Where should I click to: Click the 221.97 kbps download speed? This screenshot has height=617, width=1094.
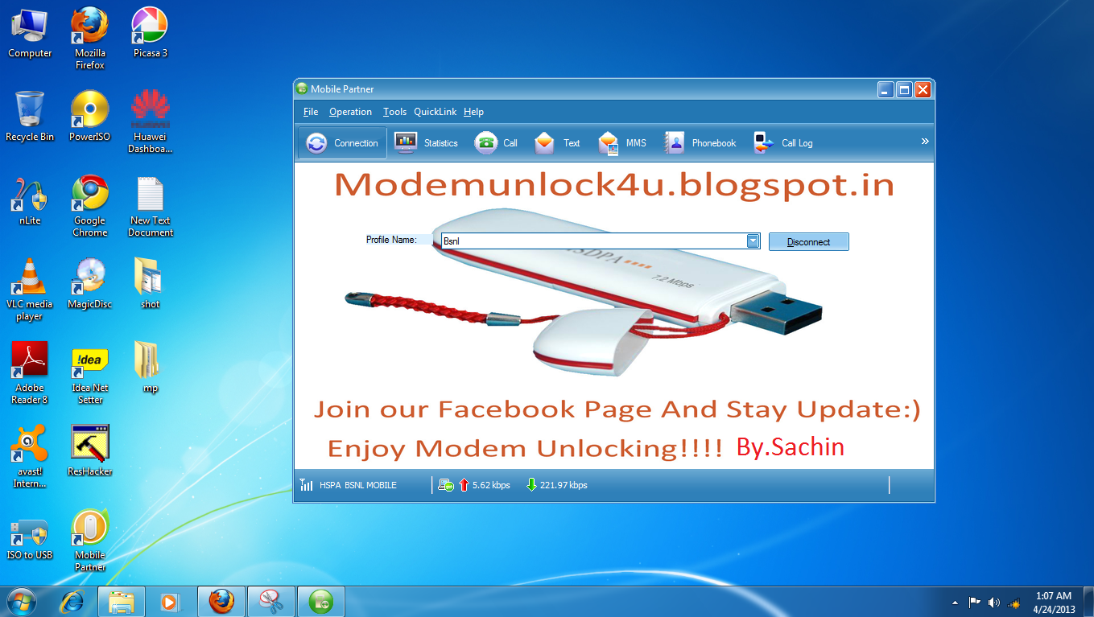tap(564, 485)
